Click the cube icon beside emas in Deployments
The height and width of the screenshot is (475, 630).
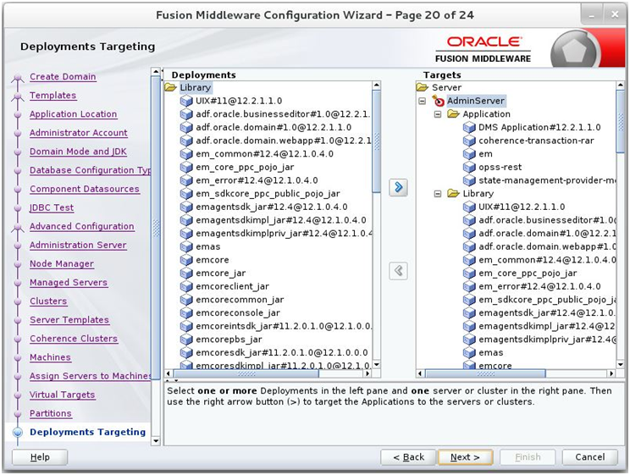click(186, 246)
